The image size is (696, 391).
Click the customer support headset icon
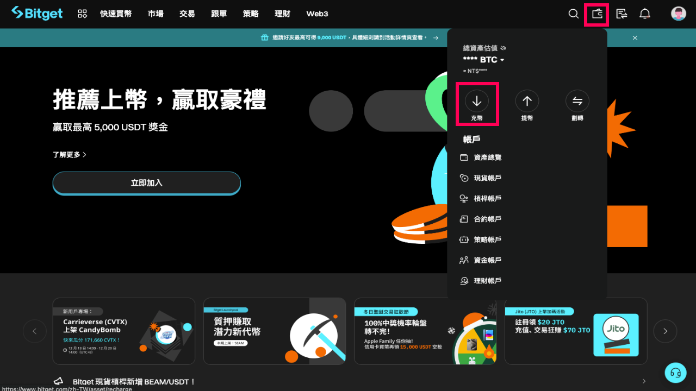click(x=675, y=373)
